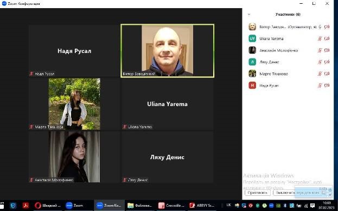The height and width of the screenshot is (211, 338).
Task: Click muted mic icon for Марго Тимаюва
Action: [x=320, y=74]
